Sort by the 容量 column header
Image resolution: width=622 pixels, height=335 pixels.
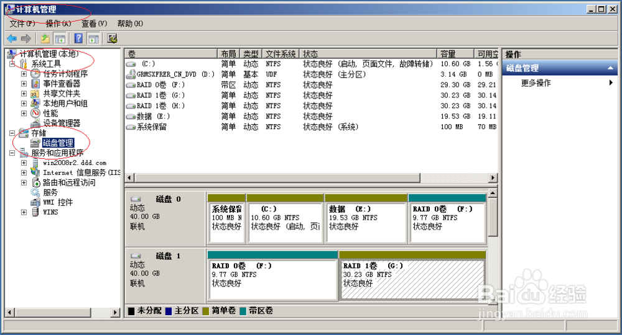pyautogui.click(x=455, y=54)
